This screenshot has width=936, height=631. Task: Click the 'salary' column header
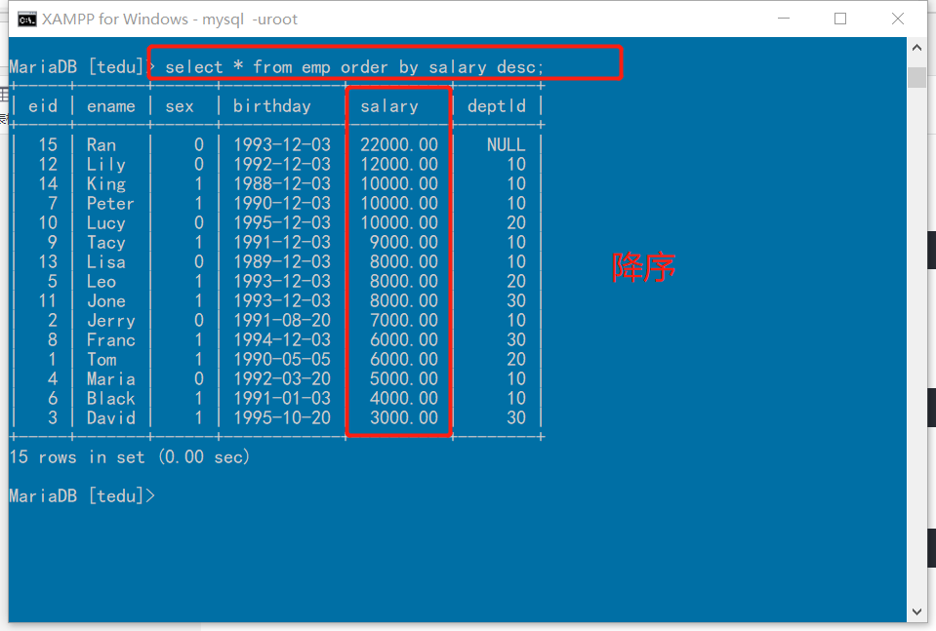389,106
